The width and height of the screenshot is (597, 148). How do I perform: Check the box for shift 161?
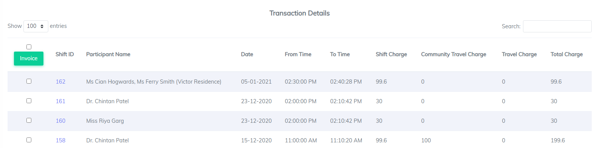point(29,101)
